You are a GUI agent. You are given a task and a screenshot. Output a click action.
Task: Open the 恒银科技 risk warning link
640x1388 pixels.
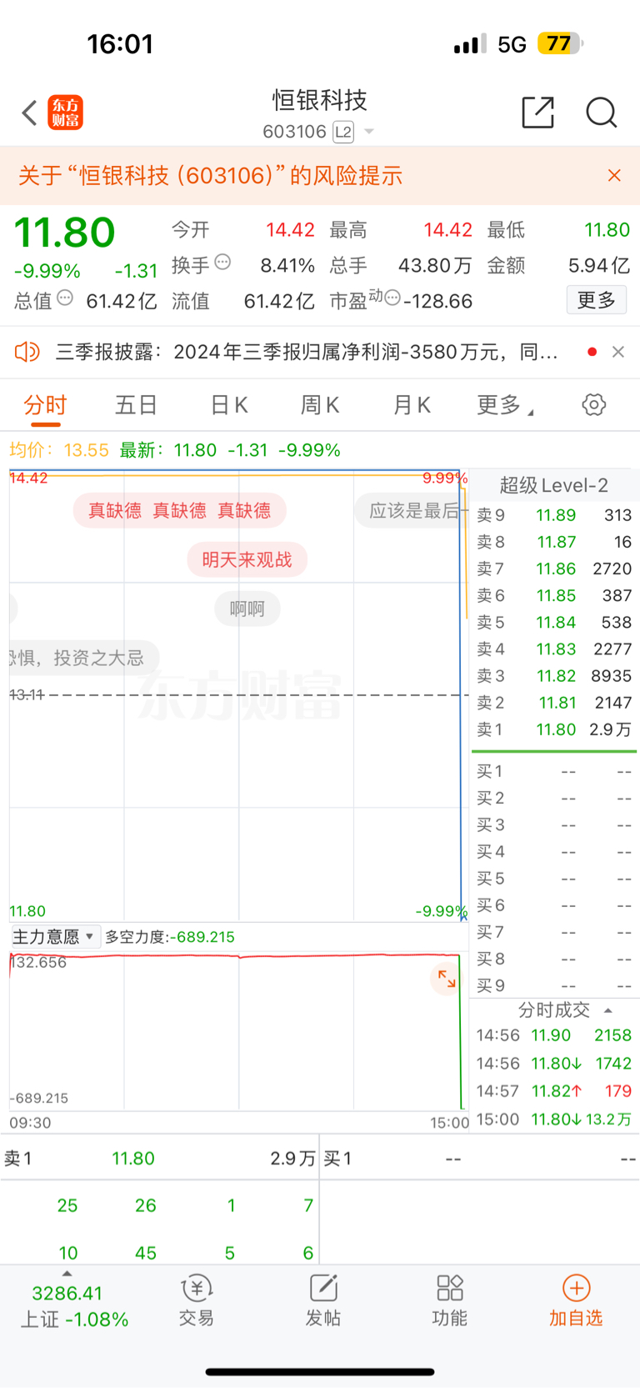click(210, 175)
